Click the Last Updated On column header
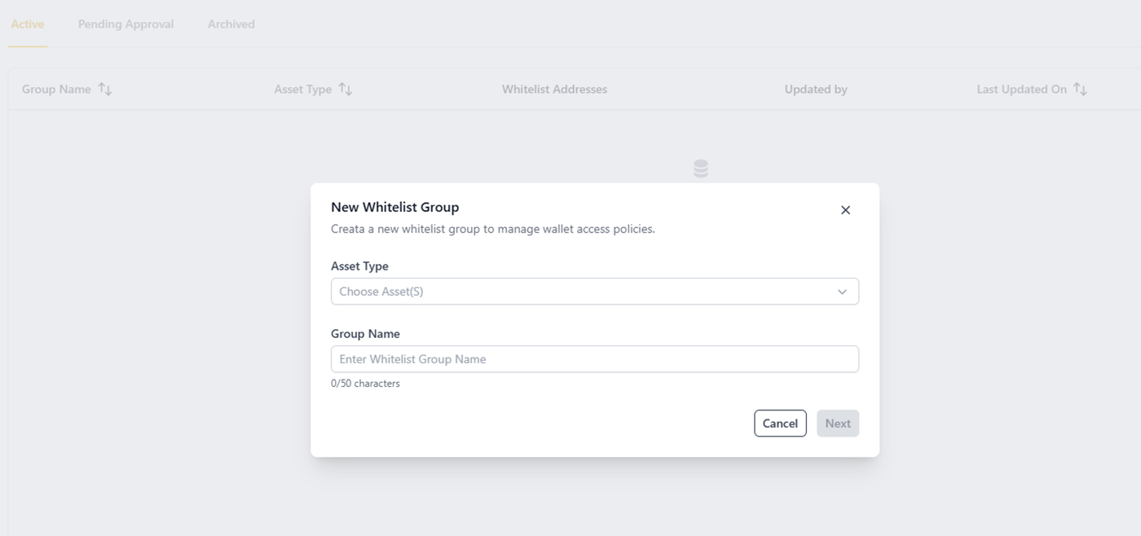Viewport: 1141px width, 536px height. [x=1022, y=90]
